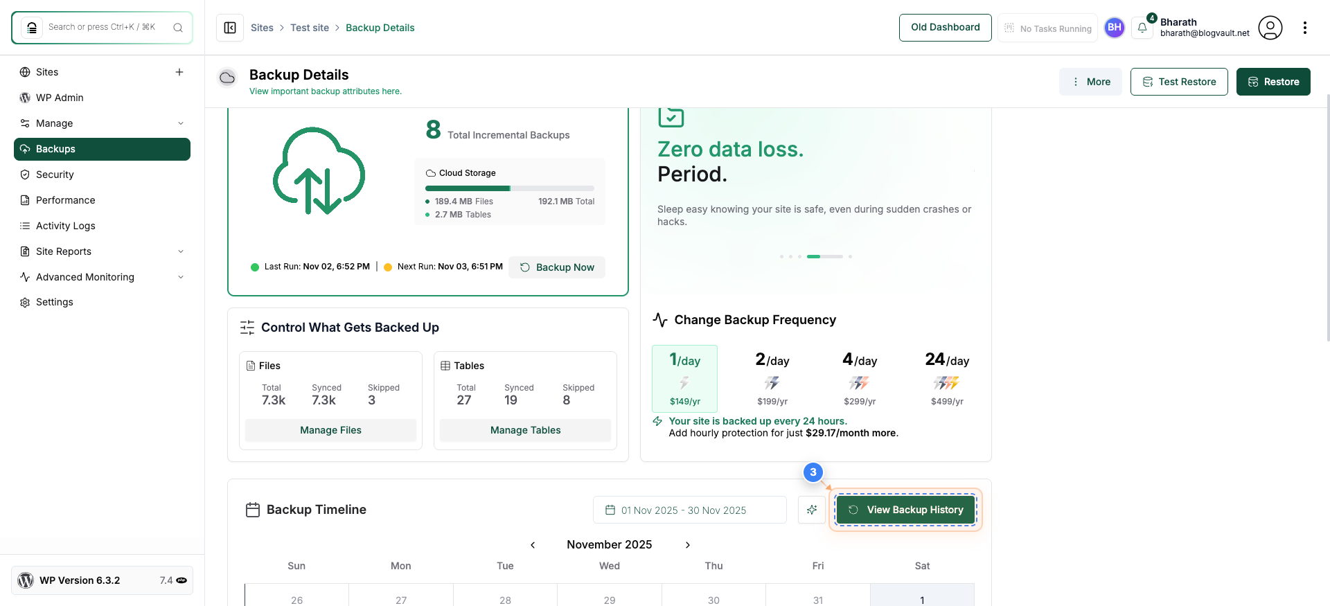Click the cloud icon beside Backup Details title
The height and width of the screenshot is (606, 1330).
227,78
